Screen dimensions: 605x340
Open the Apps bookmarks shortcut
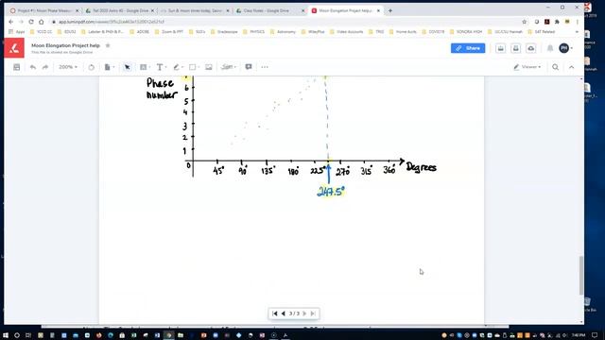click(x=17, y=31)
